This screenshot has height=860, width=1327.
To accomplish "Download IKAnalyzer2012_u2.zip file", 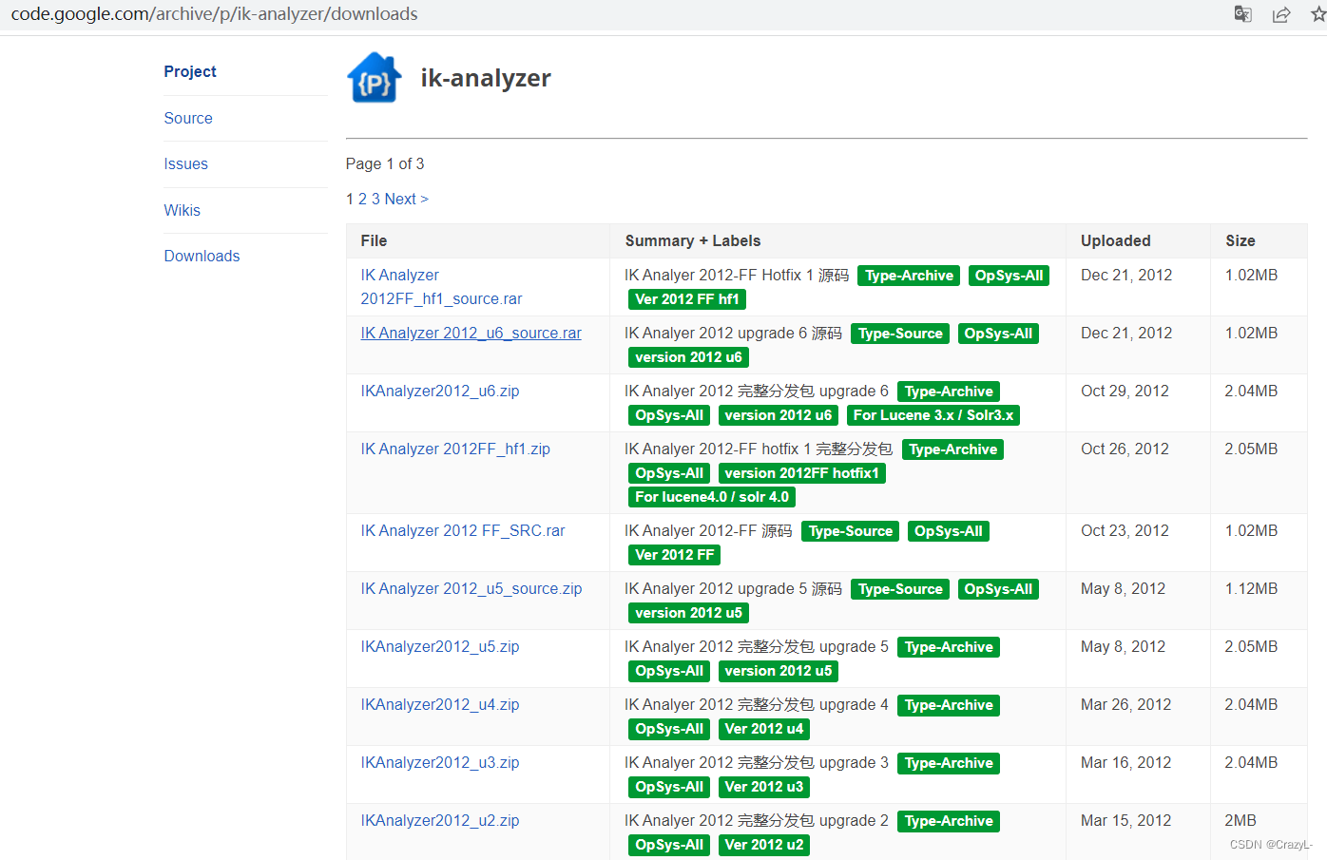I will (440, 820).
